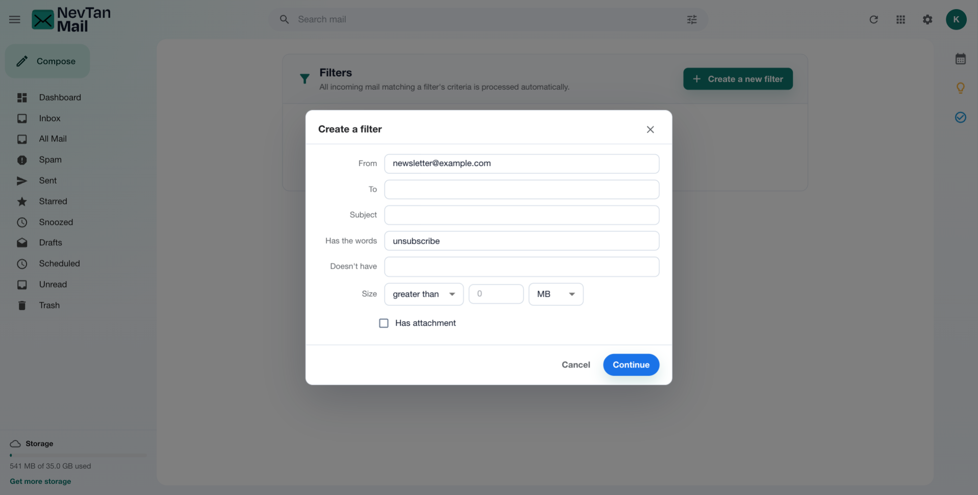
Task: Open the hamburger main menu
Action: point(15,19)
